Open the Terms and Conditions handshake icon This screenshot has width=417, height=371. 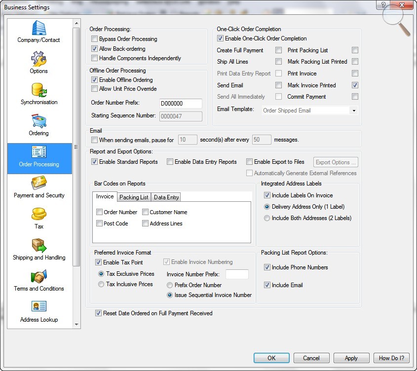point(38,277)
